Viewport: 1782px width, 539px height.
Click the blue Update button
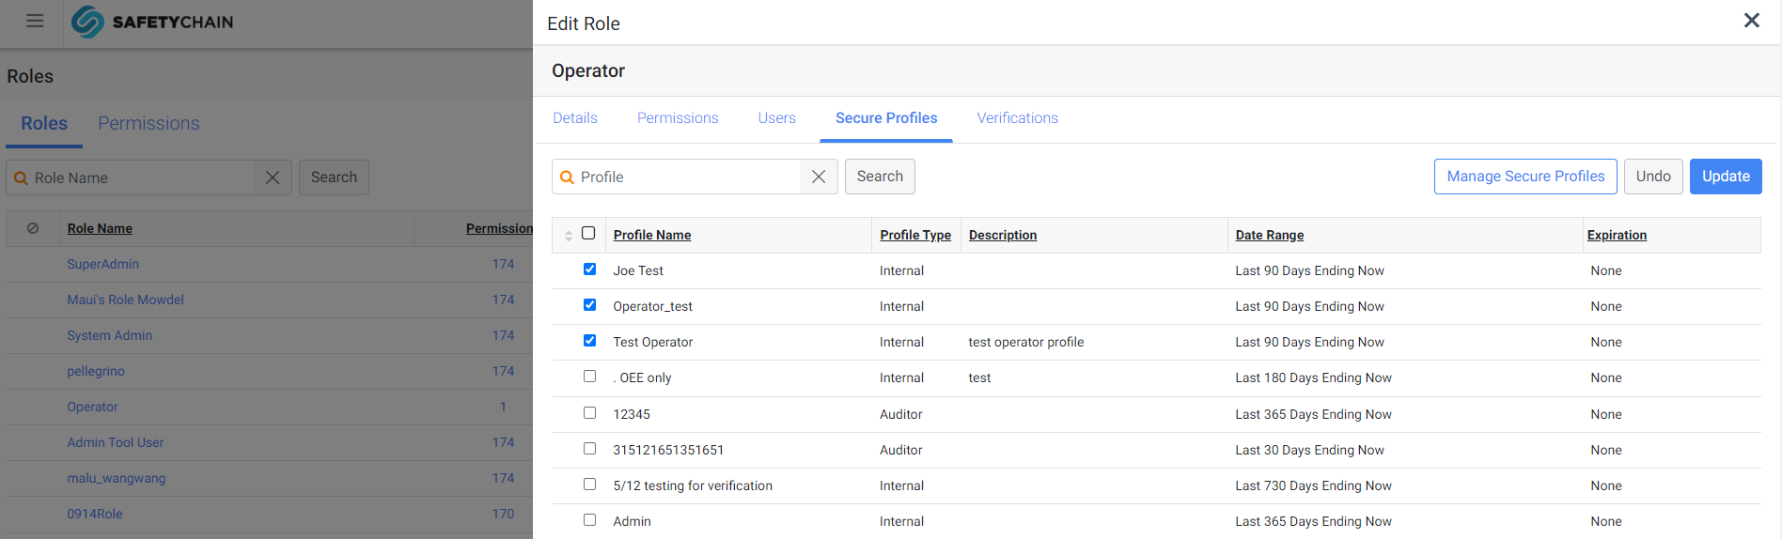(1726, 177)
